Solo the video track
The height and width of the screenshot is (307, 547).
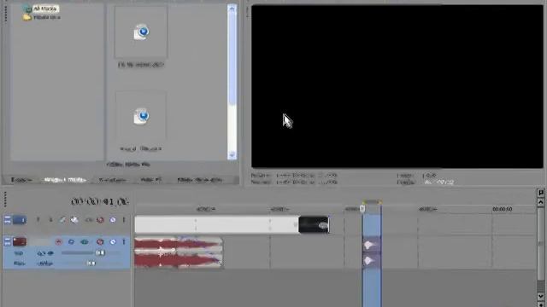tap(113, 220)
